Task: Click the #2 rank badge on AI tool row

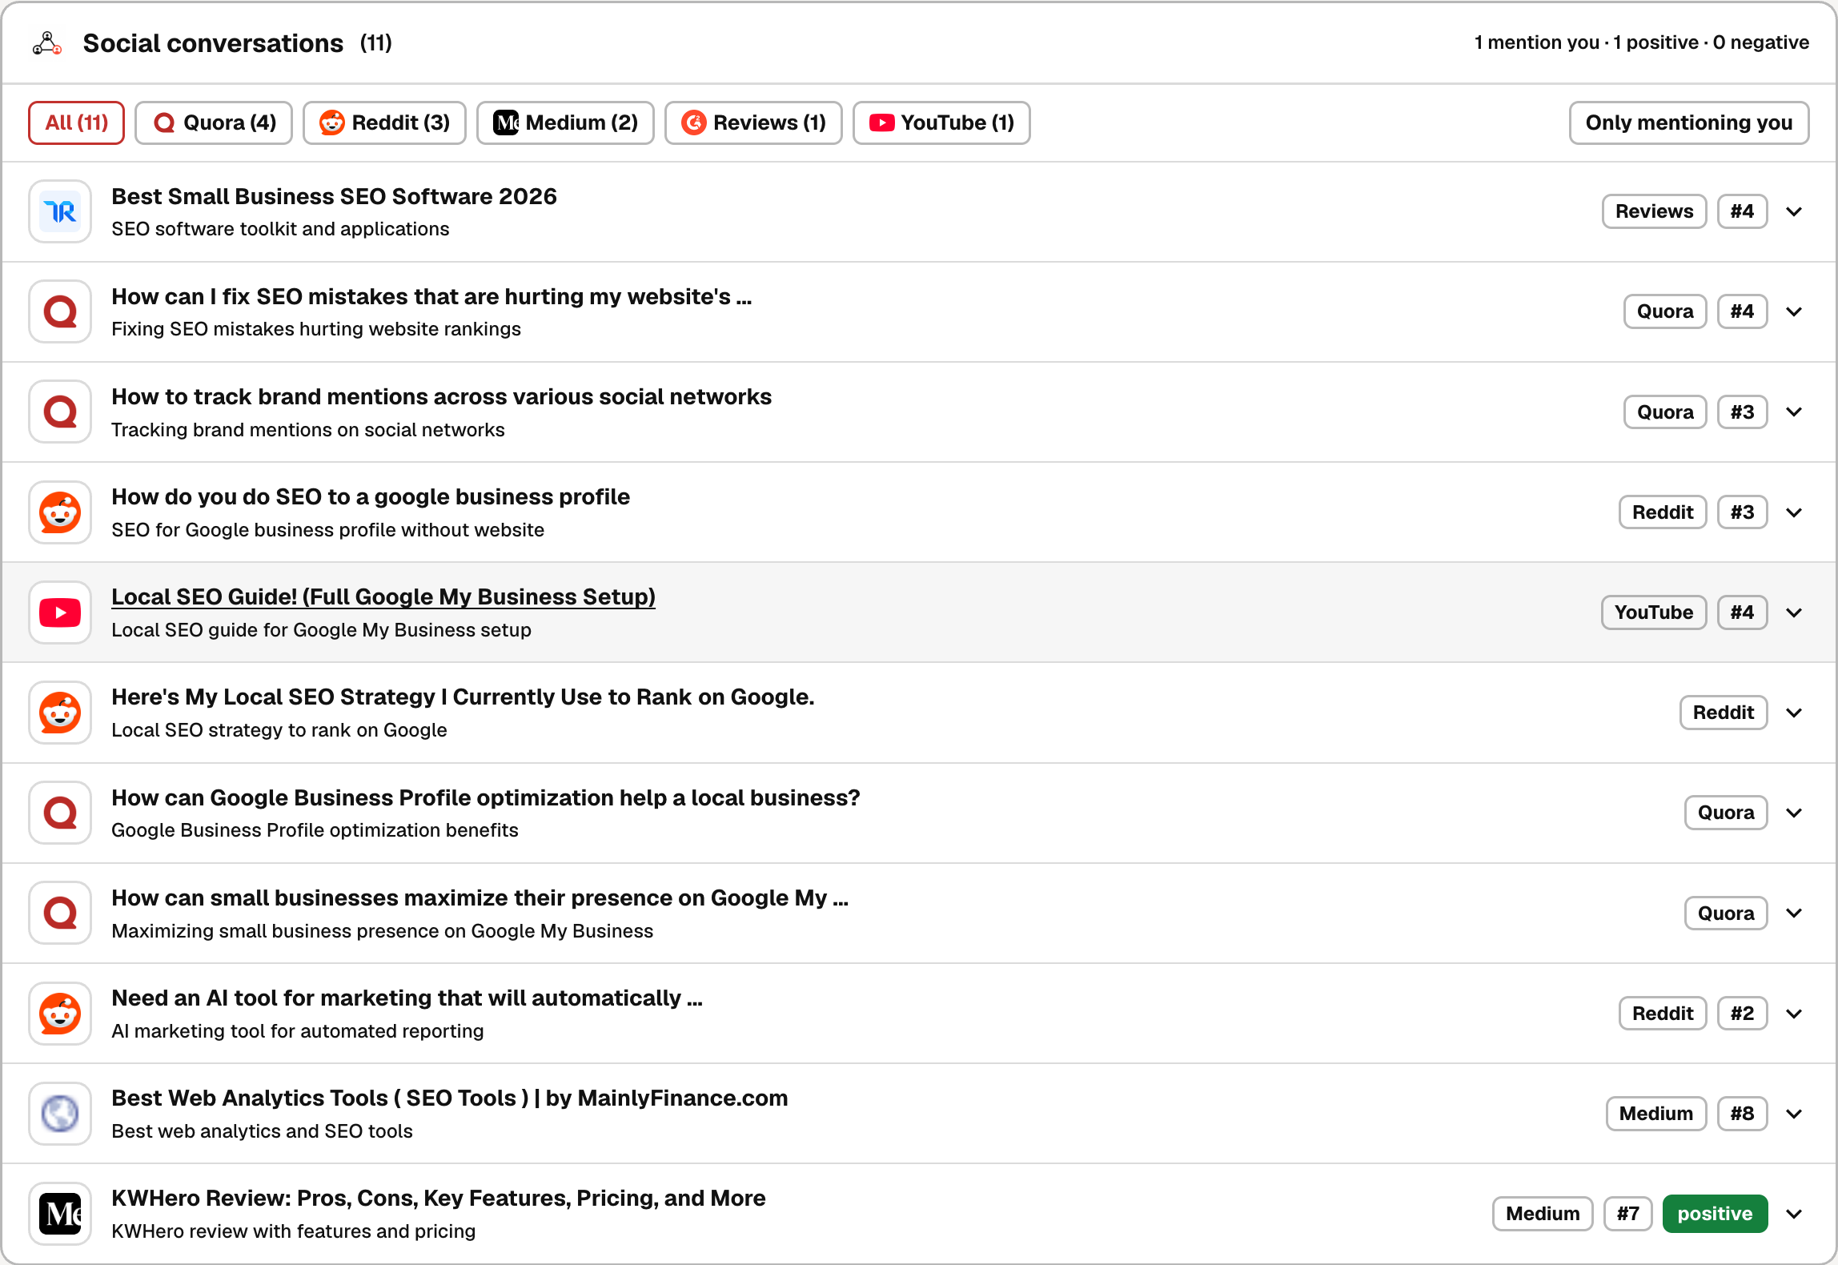Action: tap(1742, 1014)
